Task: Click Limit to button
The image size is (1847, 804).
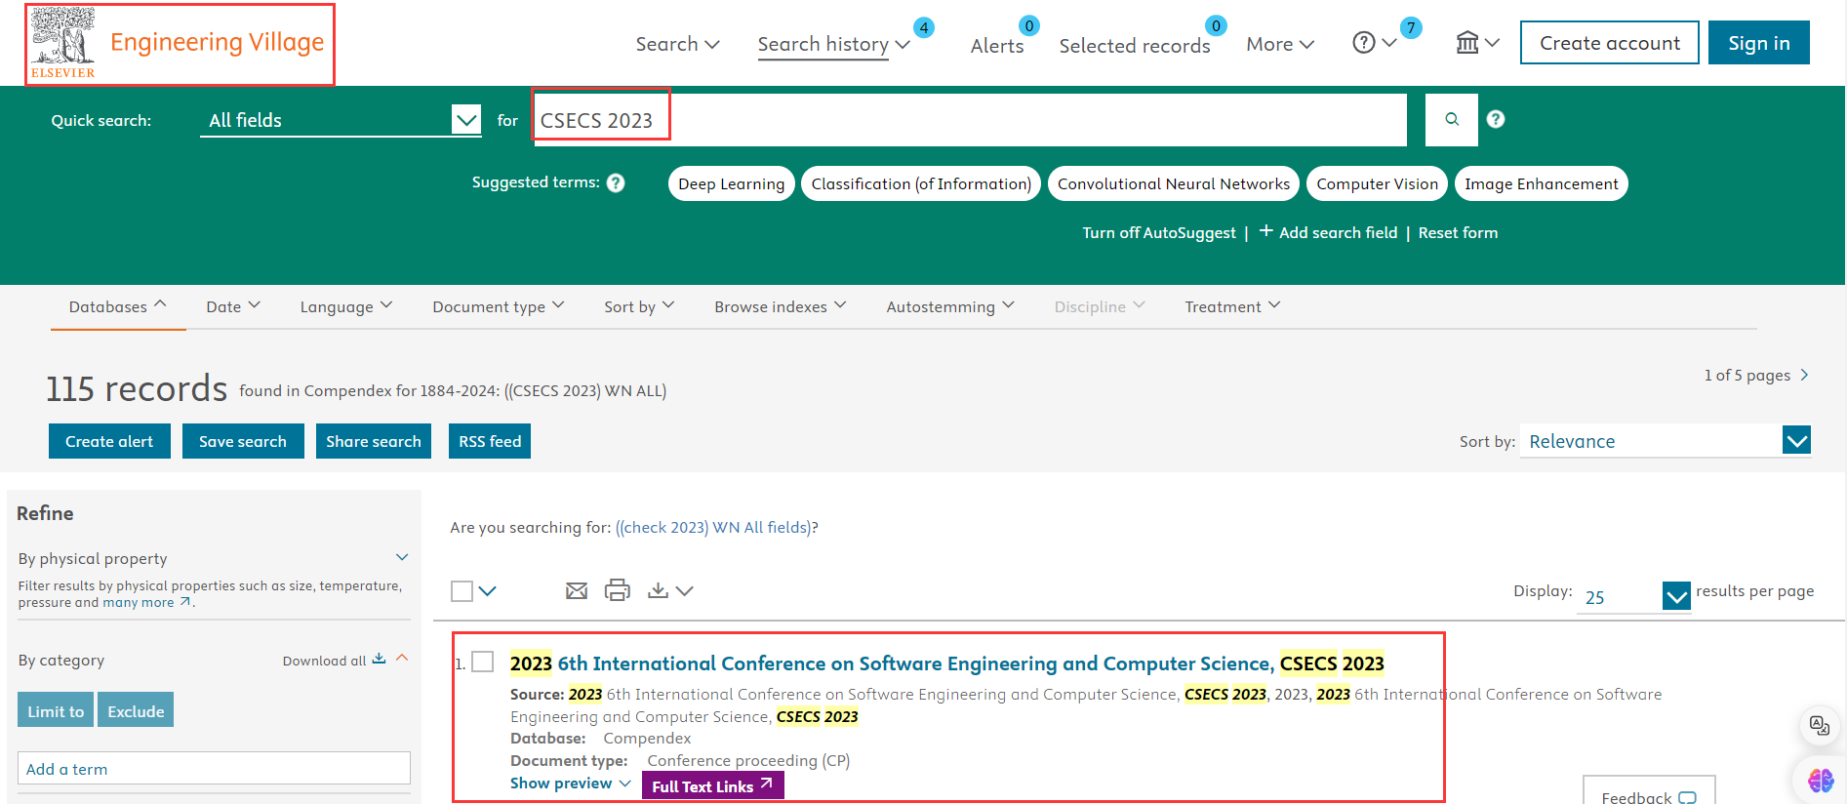Action: [56, 710]
